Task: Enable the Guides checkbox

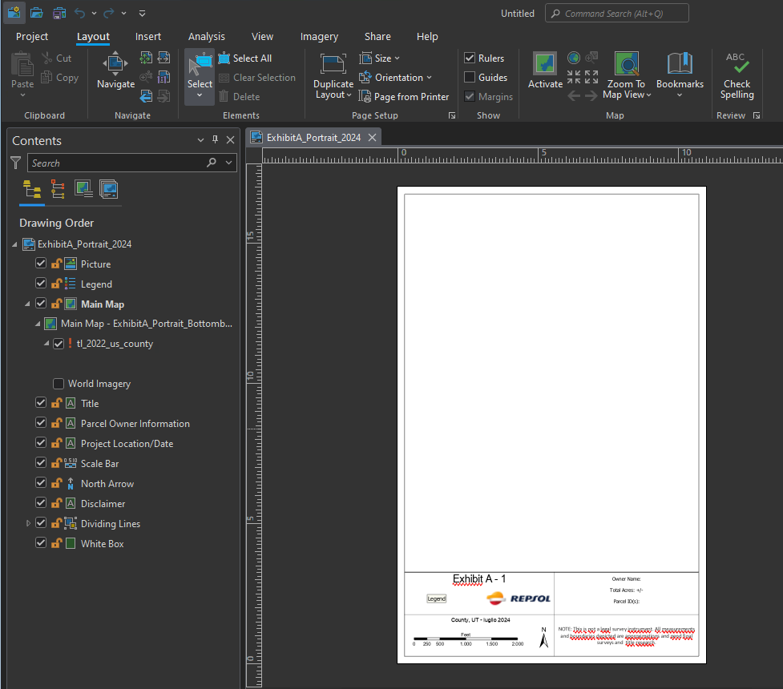Action: [470, 78]
